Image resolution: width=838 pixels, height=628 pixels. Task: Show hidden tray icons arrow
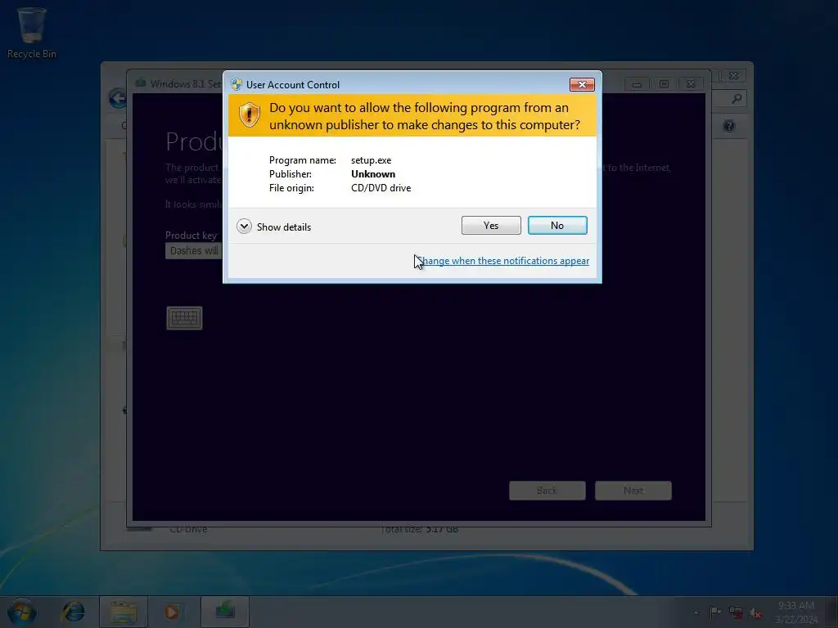[696, 612]
